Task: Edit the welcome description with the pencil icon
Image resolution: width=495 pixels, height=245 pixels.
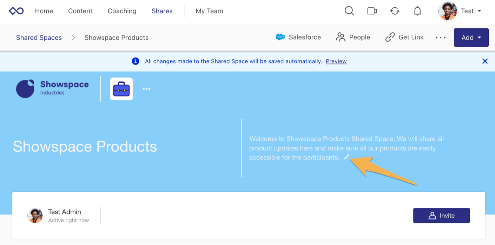Action: (346, 157)
